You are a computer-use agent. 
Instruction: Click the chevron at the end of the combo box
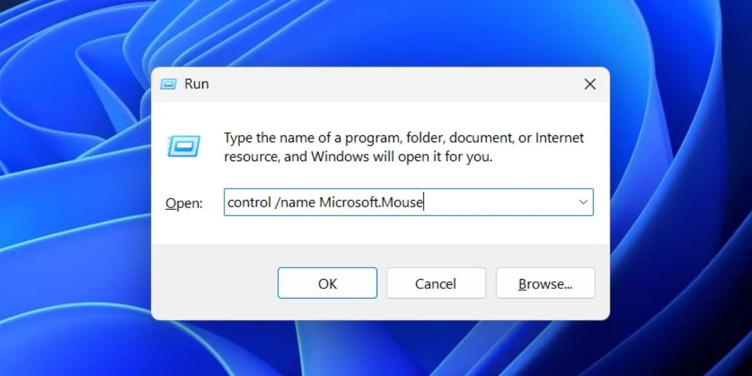pos(582,202)
